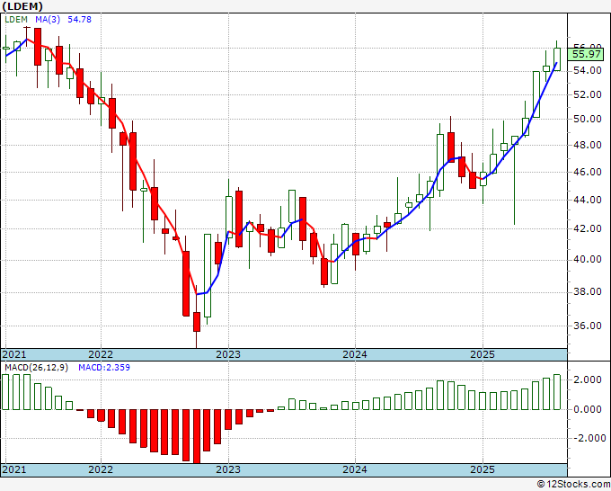Click the 36.00 price axis label
The image size is (611, 491).
(x=587, y=326)
